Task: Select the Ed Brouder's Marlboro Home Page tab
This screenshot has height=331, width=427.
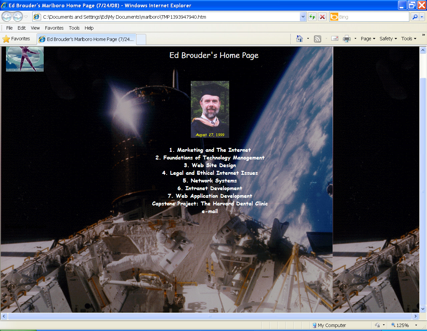Action: (87, 39)
